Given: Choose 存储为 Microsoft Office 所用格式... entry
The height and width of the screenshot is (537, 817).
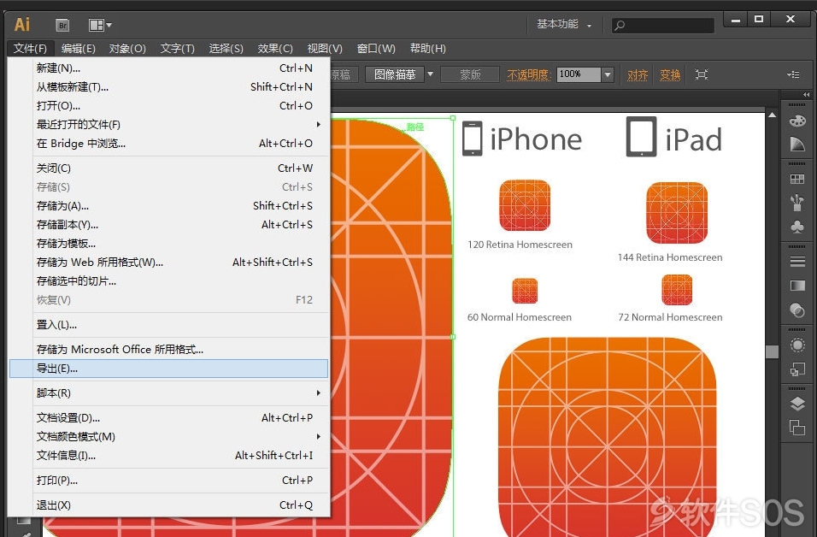Looking at the screenshot, I should pyautogui.click(x=169, y=350).
